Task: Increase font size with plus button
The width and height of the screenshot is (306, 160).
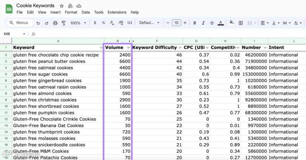Action: tap(185, 23)
